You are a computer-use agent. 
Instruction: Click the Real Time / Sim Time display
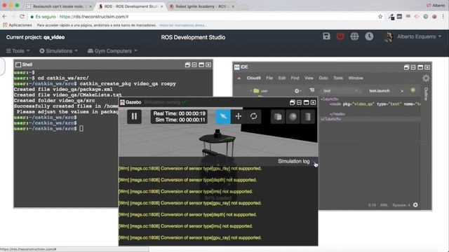click(179, 117)
